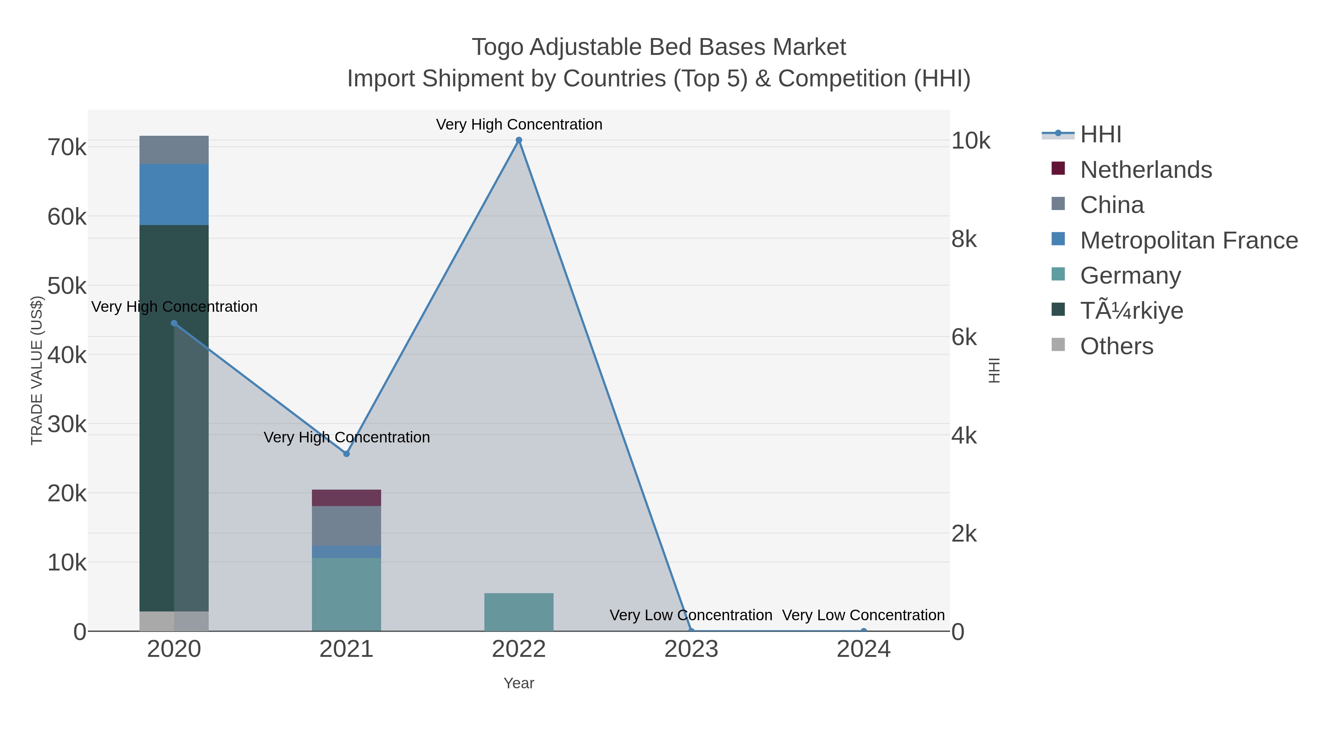Select the 2021 HHI data point

pos(346,454)
